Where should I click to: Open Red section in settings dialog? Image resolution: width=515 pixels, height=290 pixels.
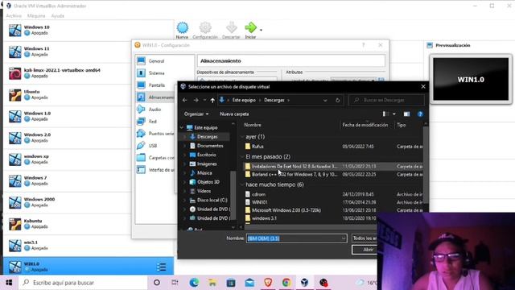[x=153, y=122]
